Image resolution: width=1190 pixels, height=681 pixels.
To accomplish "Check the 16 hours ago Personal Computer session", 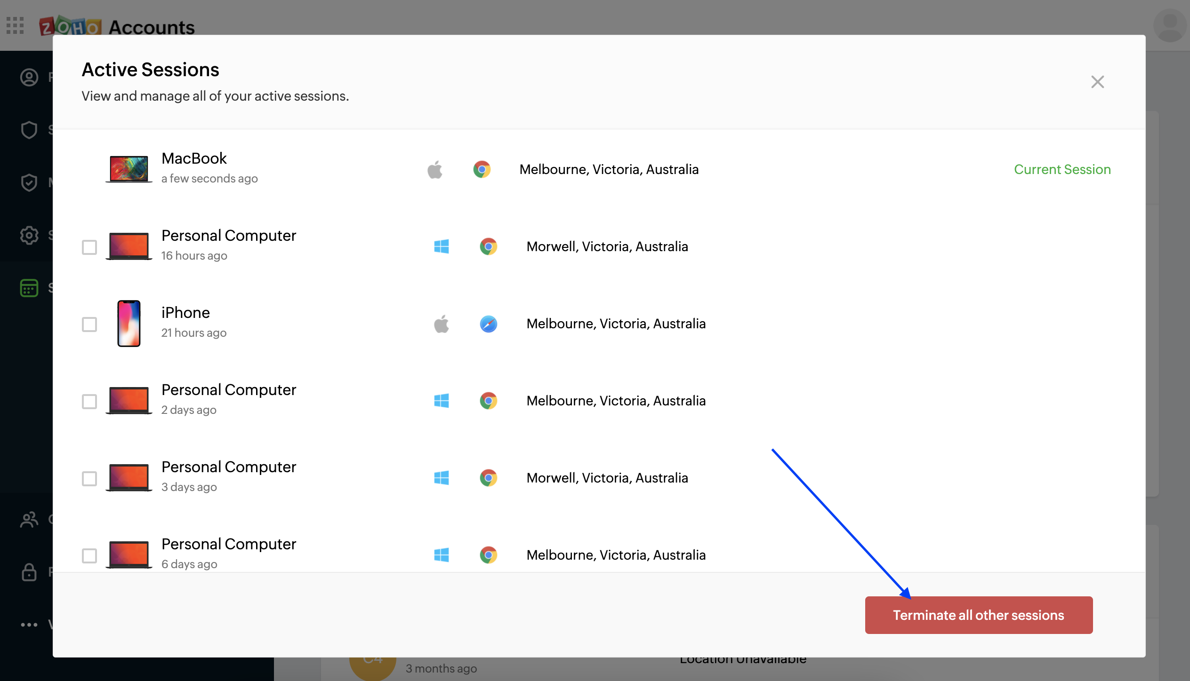I will 89,247.
